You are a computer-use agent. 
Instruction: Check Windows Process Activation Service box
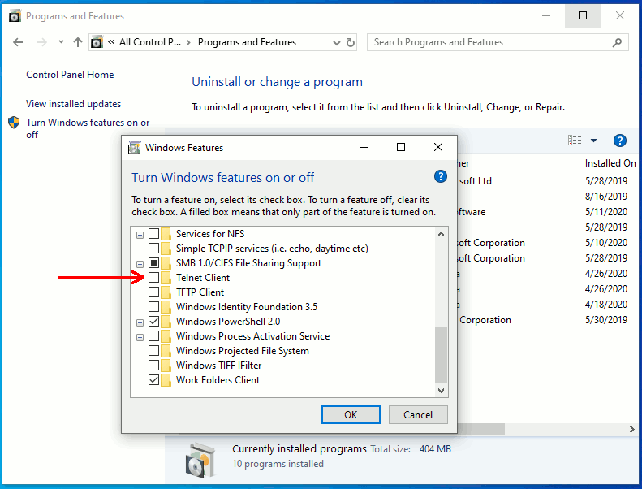click(153, 336)
